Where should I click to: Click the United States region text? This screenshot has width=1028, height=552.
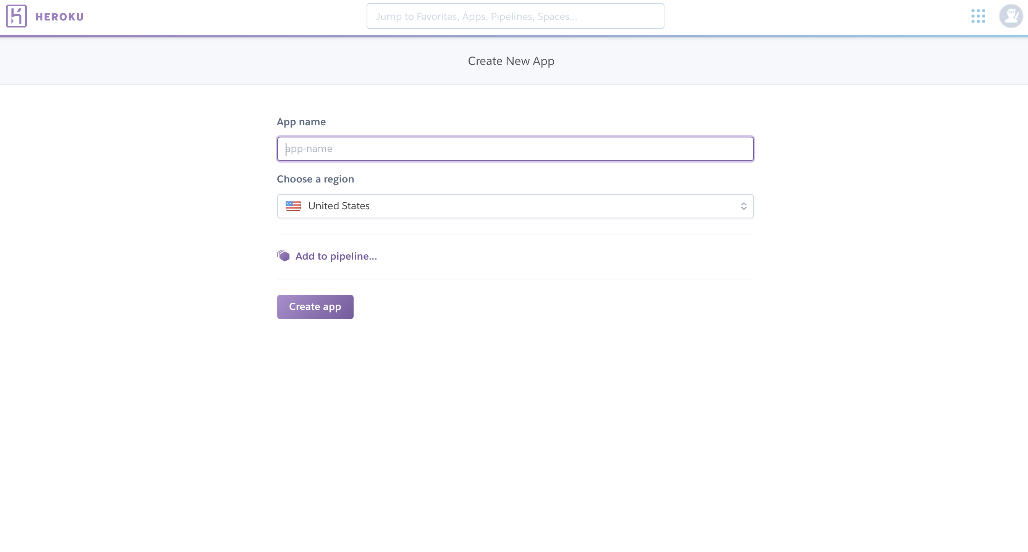click(x=339, y=206)
